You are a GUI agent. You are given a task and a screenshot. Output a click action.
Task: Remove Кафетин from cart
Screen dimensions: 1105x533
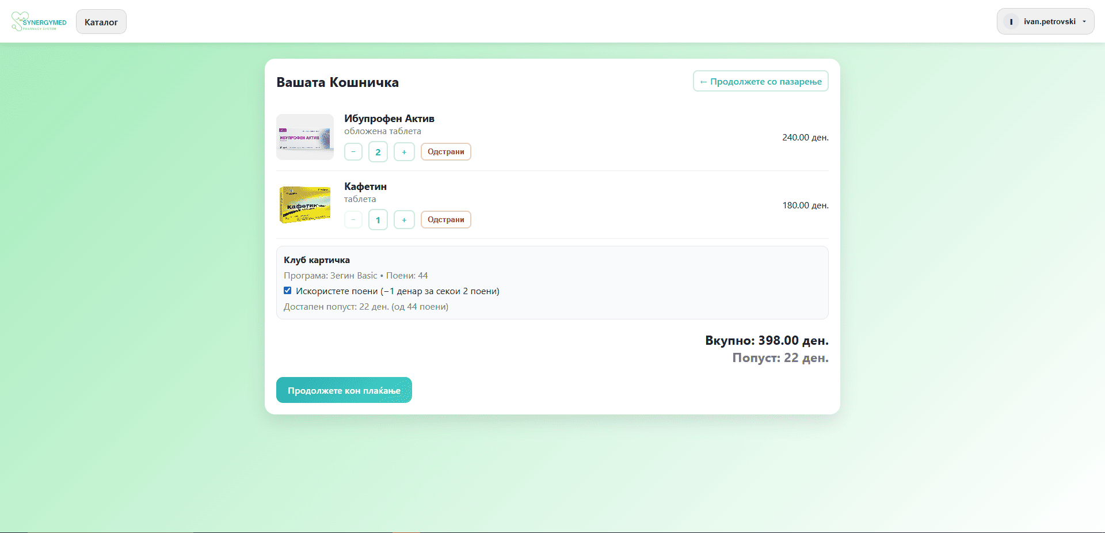445,220
